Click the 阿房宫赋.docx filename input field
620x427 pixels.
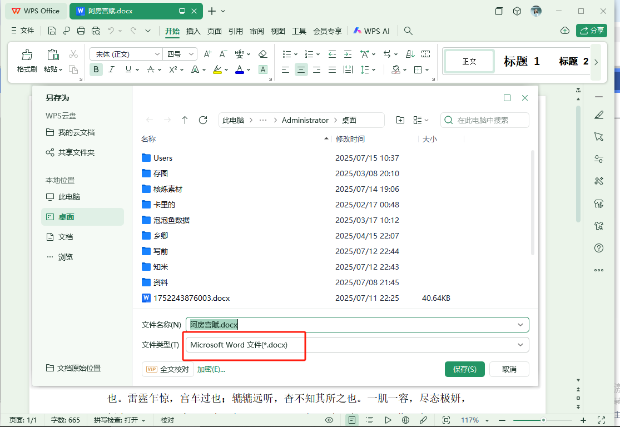[x=334, y=324]
